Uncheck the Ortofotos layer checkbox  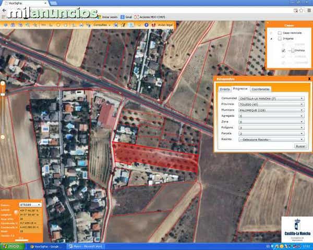283,51
